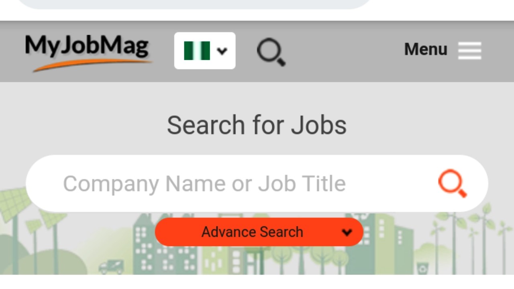This screenshot has width=514, height=289.
Task: Expand the country selector chevron arrow
Action: 222,51
